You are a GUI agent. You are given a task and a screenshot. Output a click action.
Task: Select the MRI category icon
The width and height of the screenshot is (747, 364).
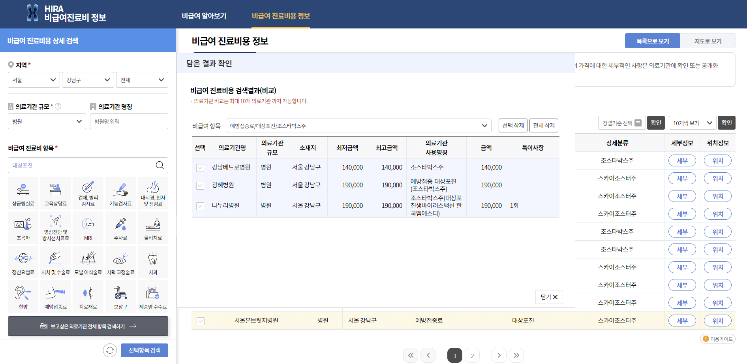click(88, 227)
